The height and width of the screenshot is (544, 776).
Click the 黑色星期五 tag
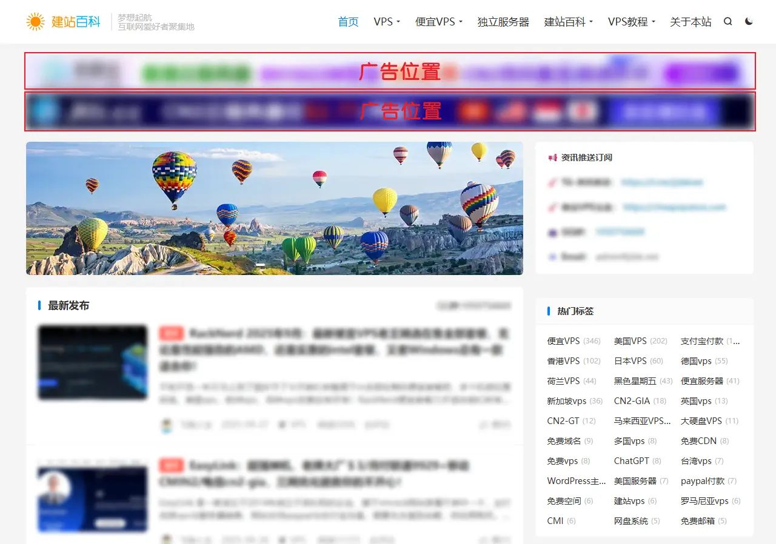(x=635, y=381)
